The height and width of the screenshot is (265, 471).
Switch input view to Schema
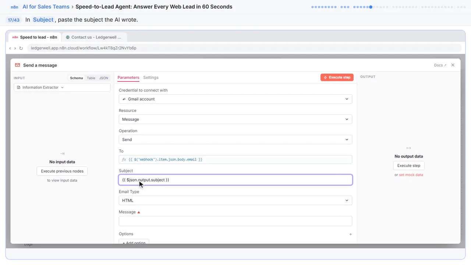click(77, 78)
